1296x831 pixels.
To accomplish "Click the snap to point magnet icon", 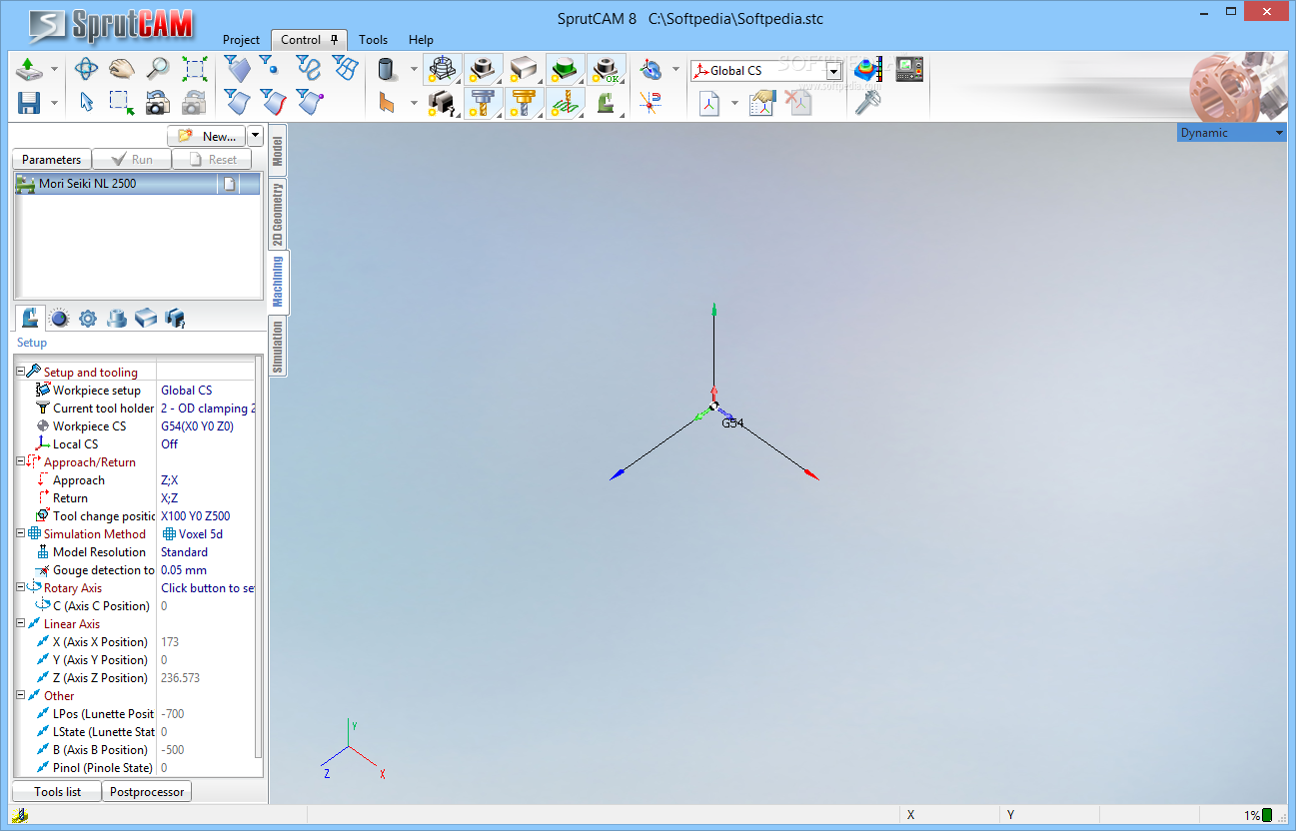I will point(650,102).
